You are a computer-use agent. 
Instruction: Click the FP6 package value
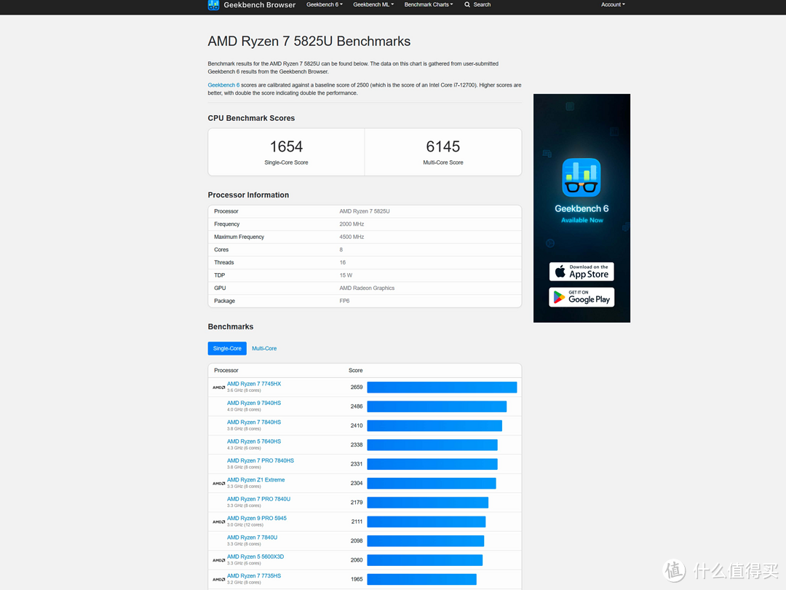(344, 301)
